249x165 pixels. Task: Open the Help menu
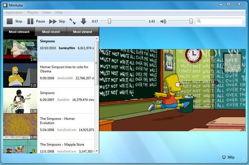coord(59,12)
